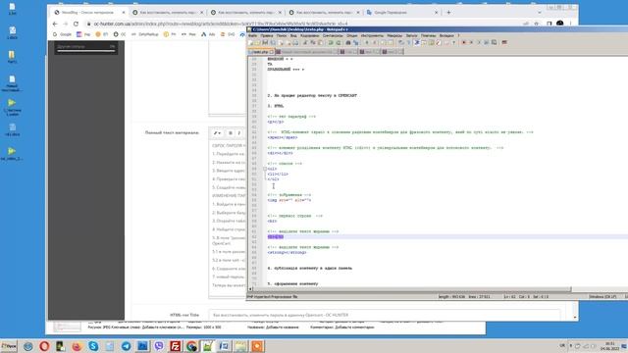
Task: Toggle Word wrap in Notepad++ toolbar
Action: click(401, 42)
